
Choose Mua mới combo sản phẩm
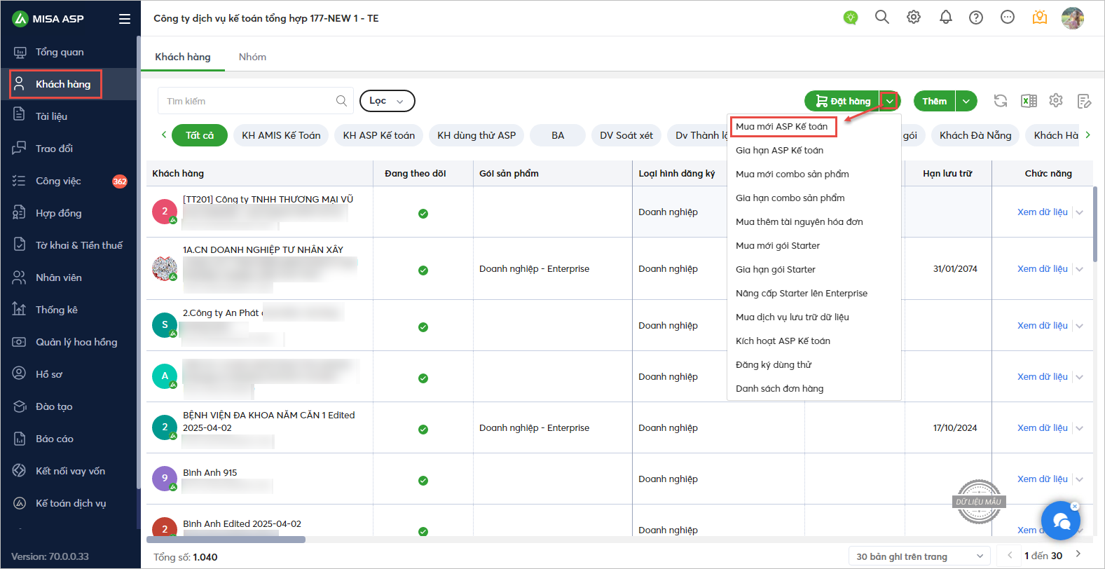click(792, 174)
